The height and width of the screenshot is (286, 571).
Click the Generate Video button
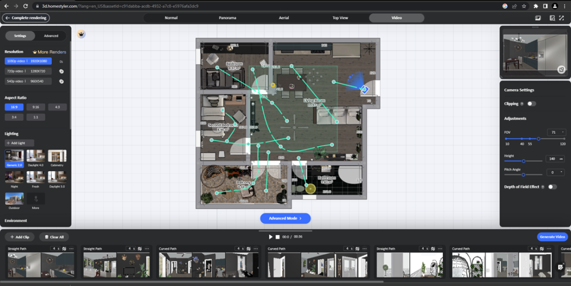pos(552,237)
